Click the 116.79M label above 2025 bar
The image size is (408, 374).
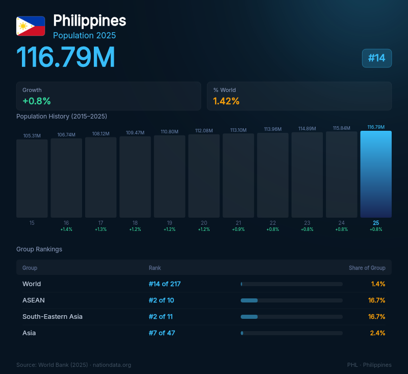(x=376, y=127)
